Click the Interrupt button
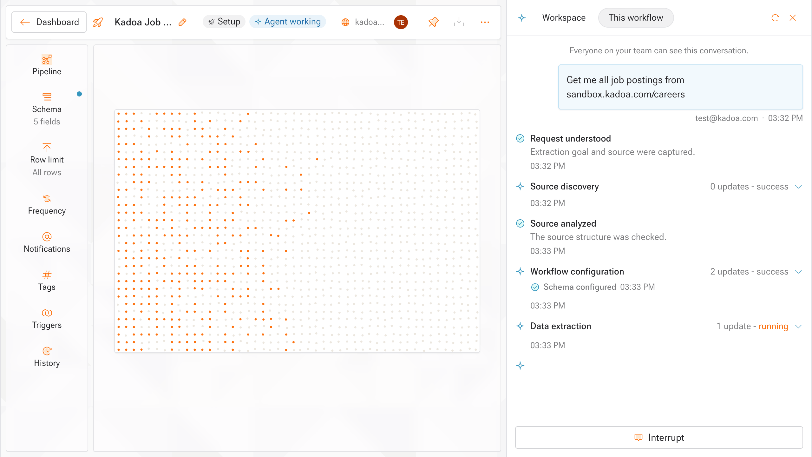Screen dimensions: 812x457 pos(659,437)
